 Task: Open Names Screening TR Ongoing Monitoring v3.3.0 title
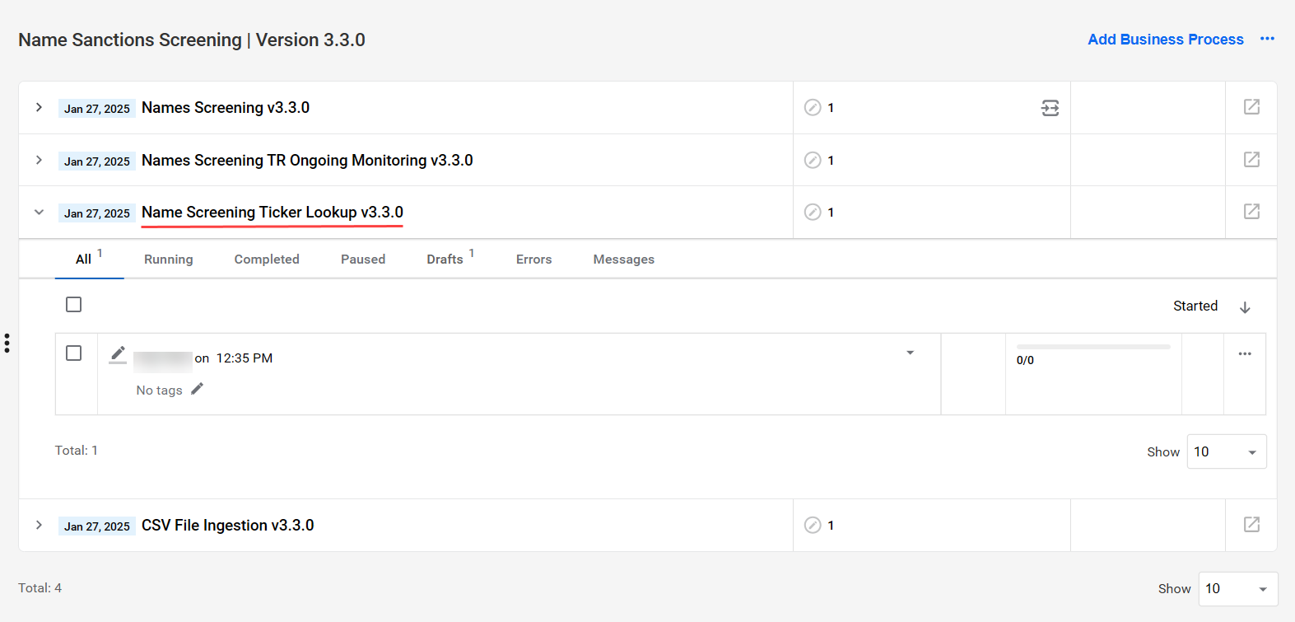point(307,160)
